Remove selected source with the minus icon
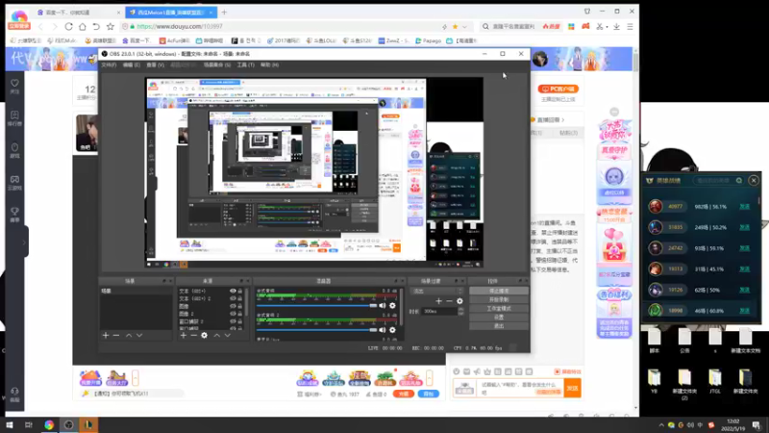Screen dimensions: 769x433 click(194, 335)
